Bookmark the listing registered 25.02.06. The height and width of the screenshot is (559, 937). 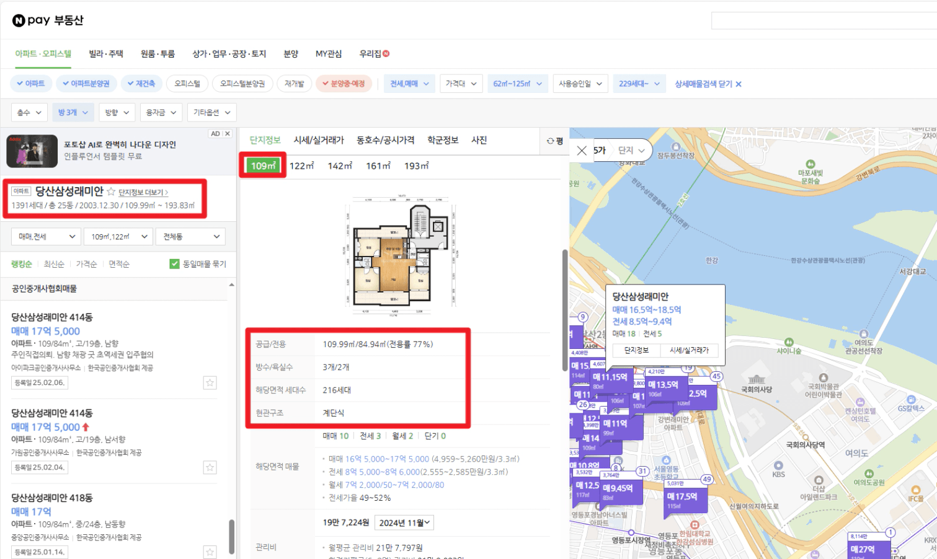coord(210,382)
